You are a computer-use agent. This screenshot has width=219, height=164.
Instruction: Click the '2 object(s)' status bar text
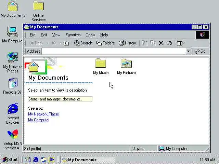[x=33, y=149]
